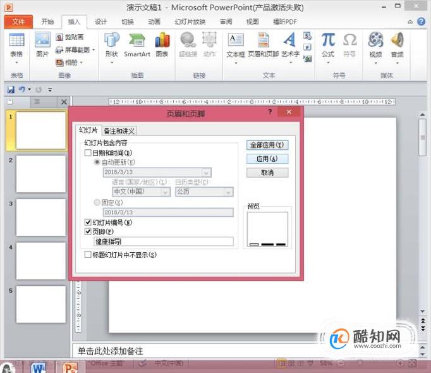Save the presentation from quick access toolbar

click(x=11, y=89)
